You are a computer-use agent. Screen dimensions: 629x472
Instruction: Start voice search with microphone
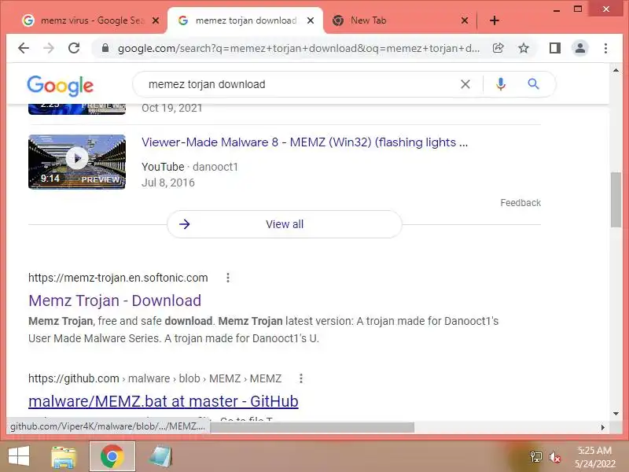pos(500,84)
